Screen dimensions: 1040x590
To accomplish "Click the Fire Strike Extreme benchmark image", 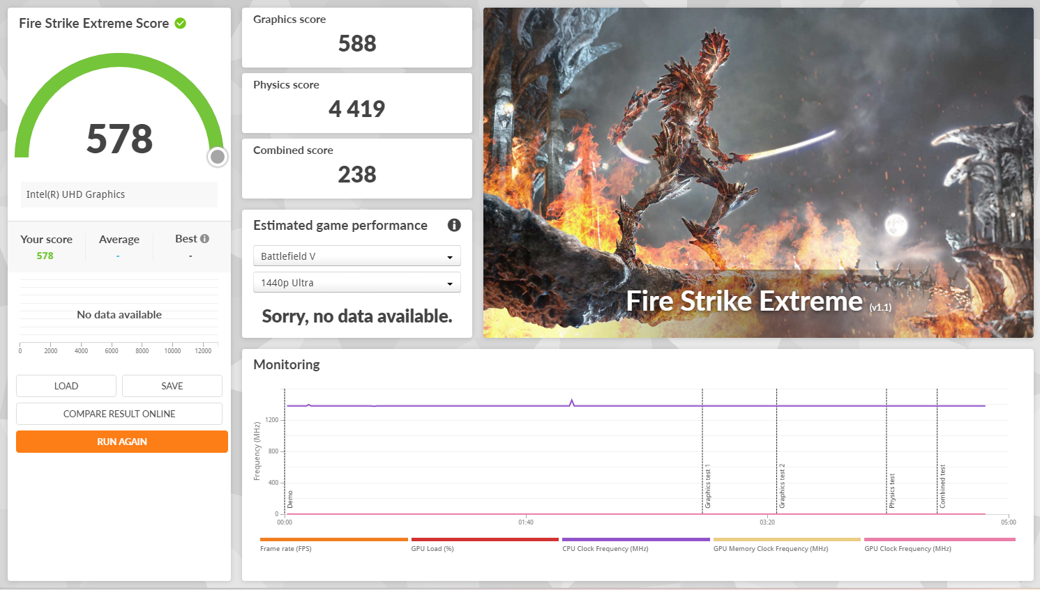I will (x=758, y=173).
